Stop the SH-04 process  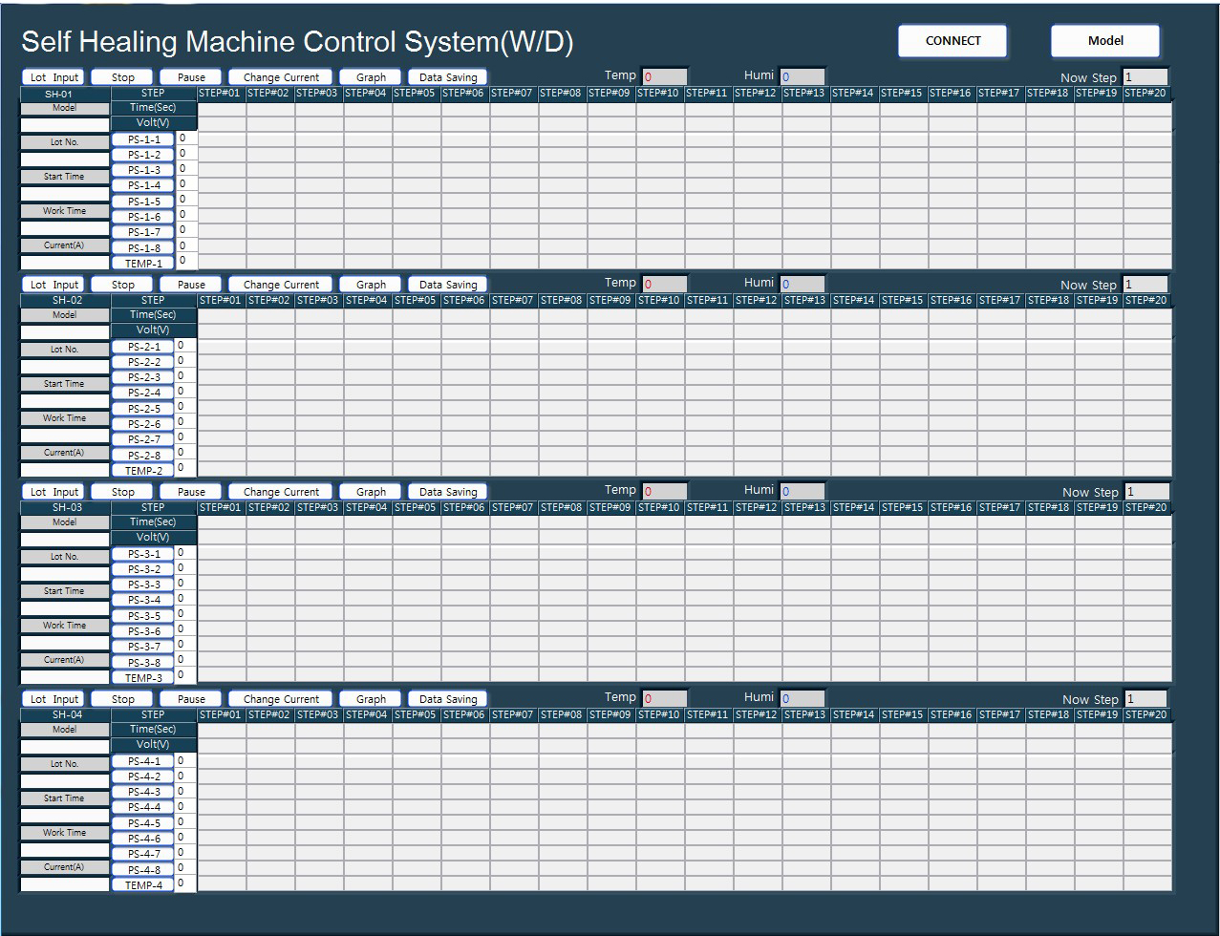(123, 699)
